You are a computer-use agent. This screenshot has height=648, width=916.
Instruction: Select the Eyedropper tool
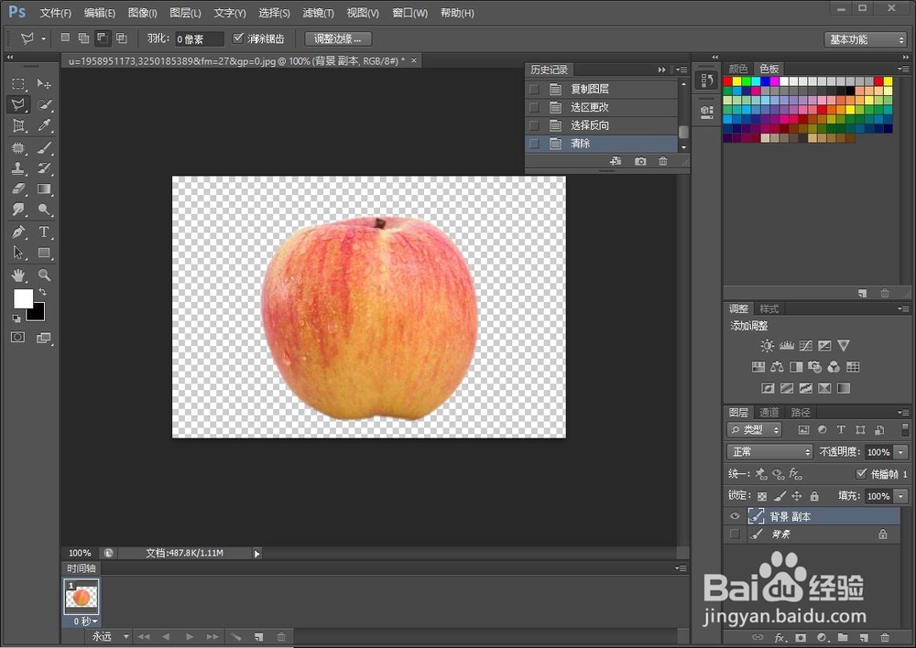[x=44, y=125]
